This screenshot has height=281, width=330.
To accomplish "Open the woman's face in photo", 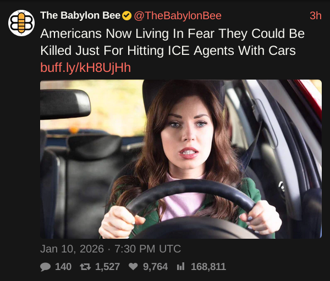I will 188,134.
